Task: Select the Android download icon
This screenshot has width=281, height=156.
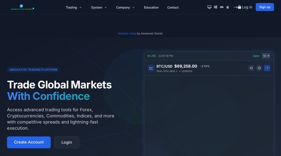Action: click(x=222, y=7)
